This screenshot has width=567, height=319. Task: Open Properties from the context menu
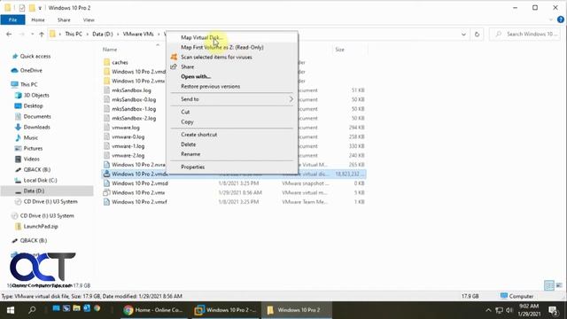click(232, 167)
